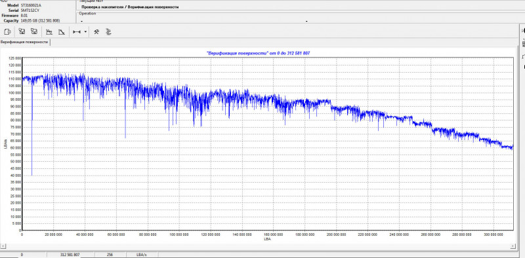Click the 312 581 807 status bar field
The height and width of the screenshot is (258, 525).
pos(70,255)
